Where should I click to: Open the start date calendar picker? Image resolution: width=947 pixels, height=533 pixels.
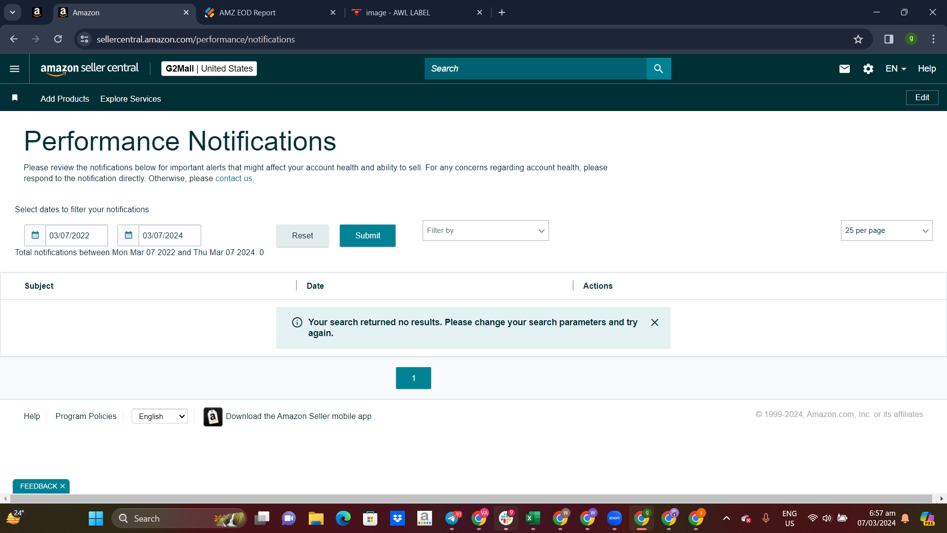tap(35, 235)
